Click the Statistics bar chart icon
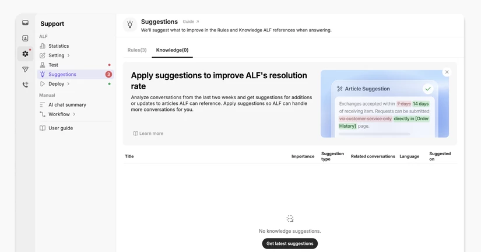Screen dimensions: 481x252 coord(43,45)
